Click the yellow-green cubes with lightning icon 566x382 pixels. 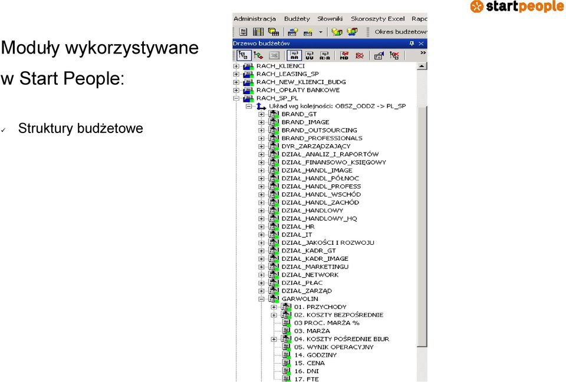coord(337,32)
